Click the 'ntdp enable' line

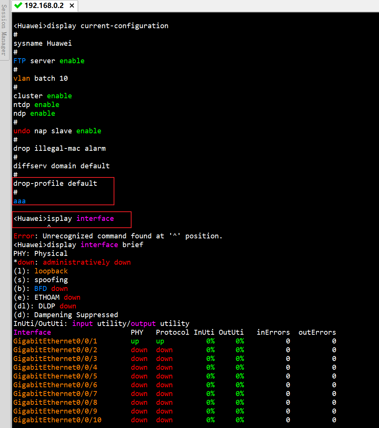[36, 105]
